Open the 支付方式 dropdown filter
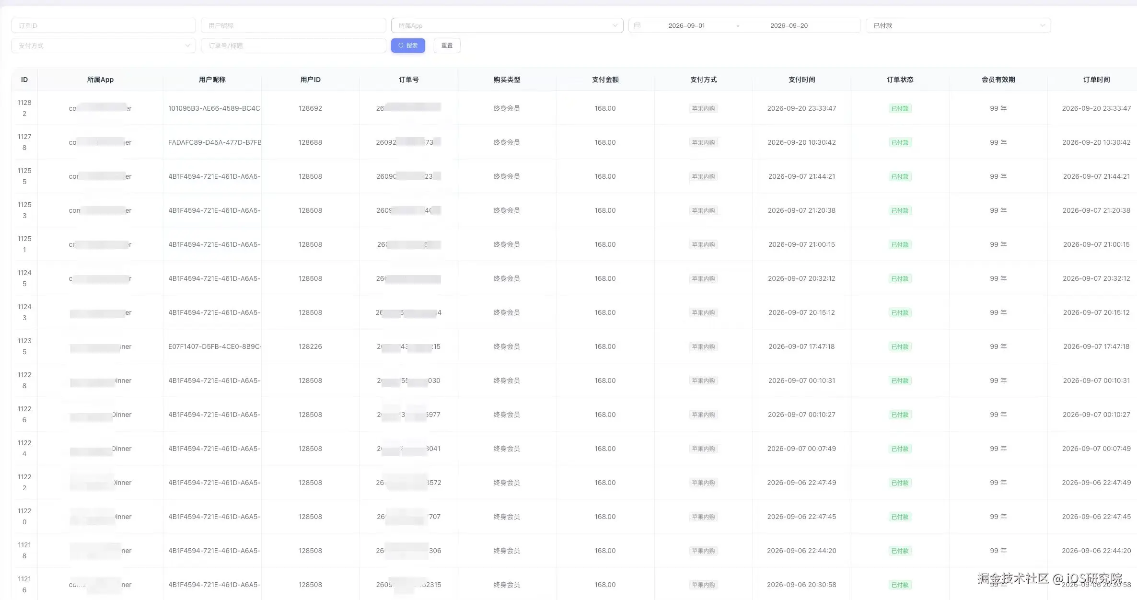Viewport: 1137px width, 600px height. coord(104,46)
